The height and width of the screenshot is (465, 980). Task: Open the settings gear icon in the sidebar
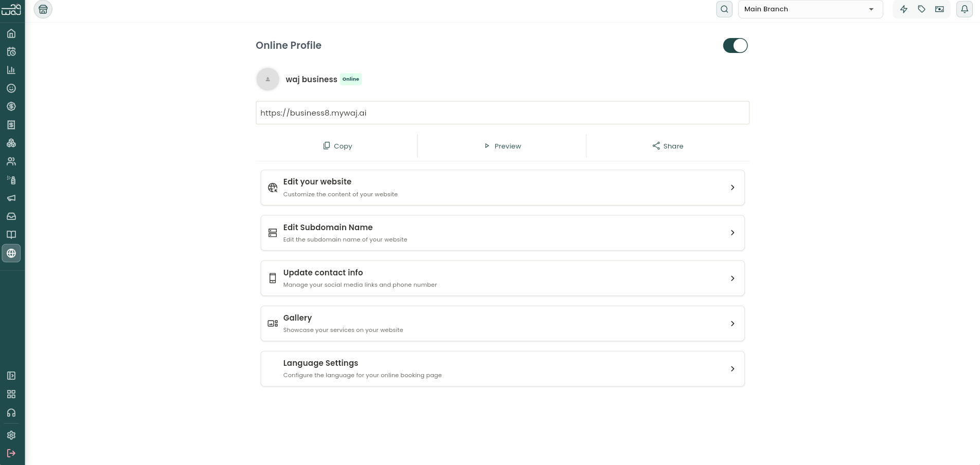11,435
